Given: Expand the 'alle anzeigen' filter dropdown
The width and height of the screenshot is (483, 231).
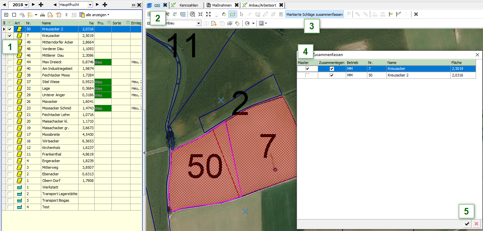Looking at the screenshot, I should point(108,15).
